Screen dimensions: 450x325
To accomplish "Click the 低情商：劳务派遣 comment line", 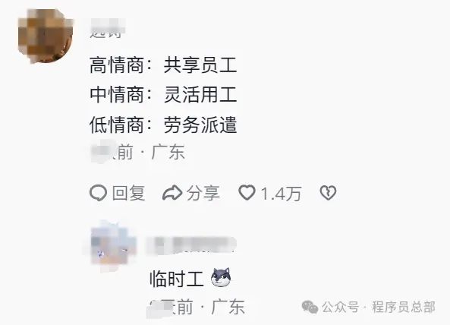I will click(x=163, y=125).
